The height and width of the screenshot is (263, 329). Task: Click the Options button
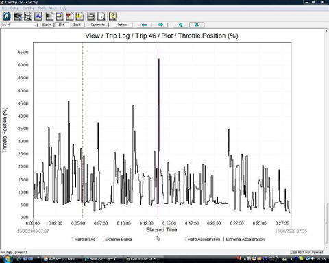click(123, 25)
